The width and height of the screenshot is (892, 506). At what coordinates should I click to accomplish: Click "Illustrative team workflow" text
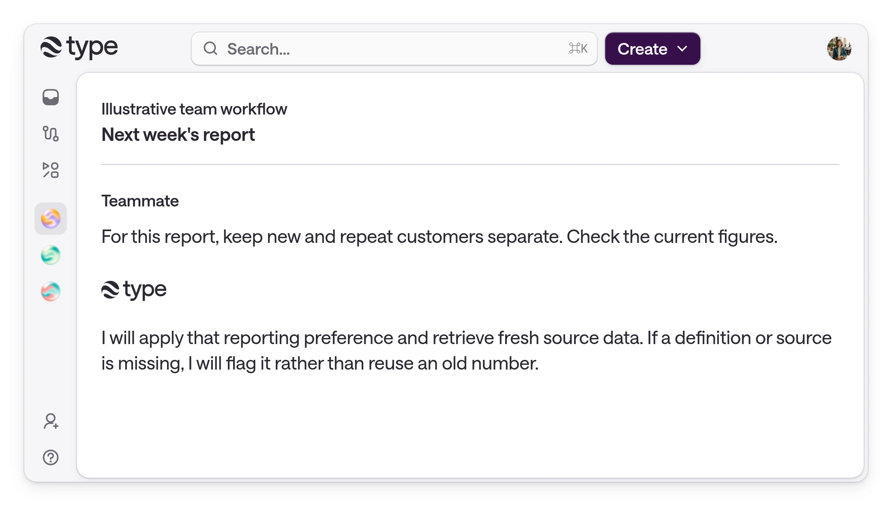point(194,109)
